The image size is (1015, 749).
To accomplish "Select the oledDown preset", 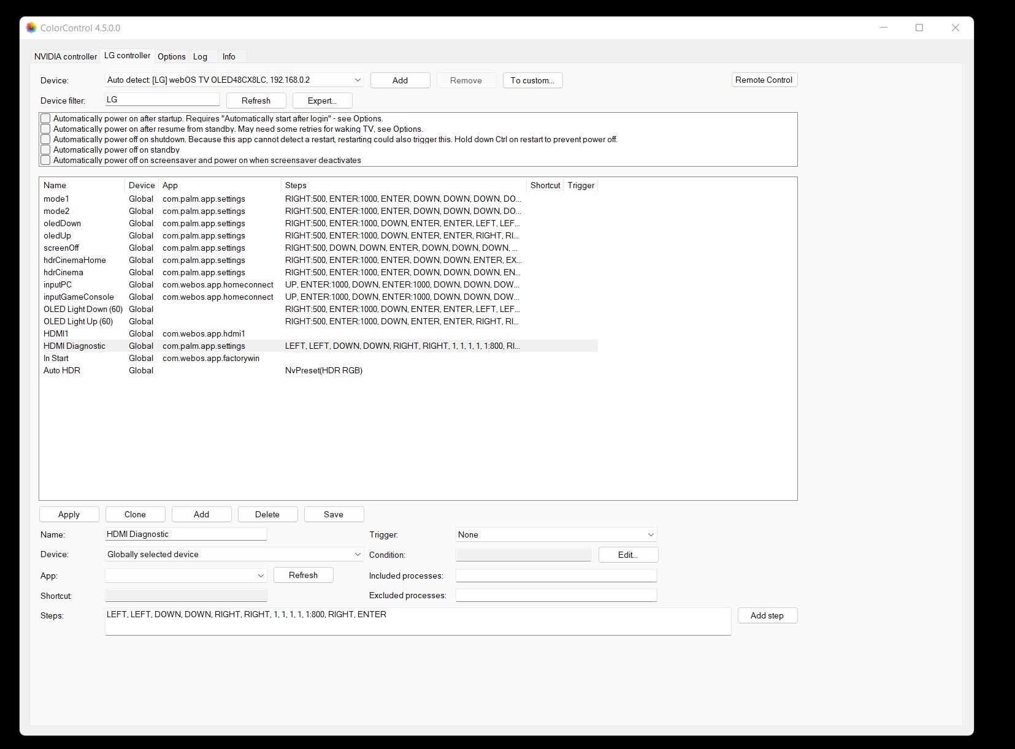I will point(319,223).
